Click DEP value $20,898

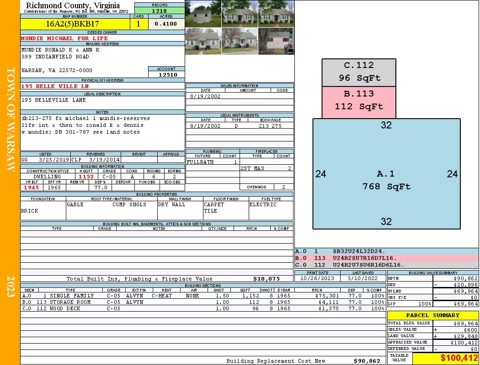466,285
